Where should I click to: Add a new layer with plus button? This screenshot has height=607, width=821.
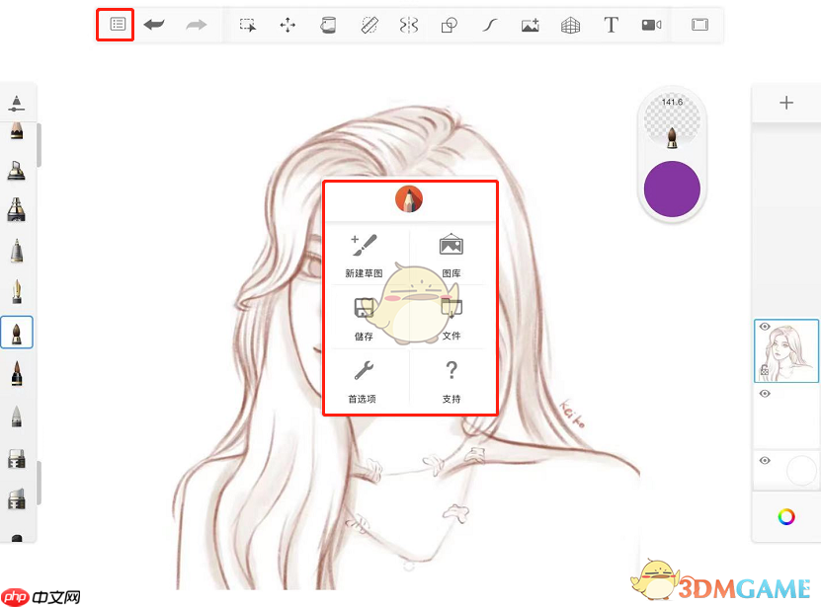(x=786, y=103)
